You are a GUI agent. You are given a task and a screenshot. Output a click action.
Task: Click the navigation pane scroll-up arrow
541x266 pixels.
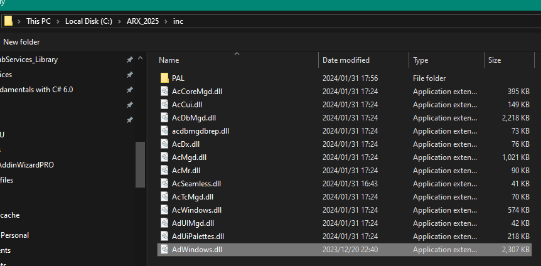coord(140,58)
